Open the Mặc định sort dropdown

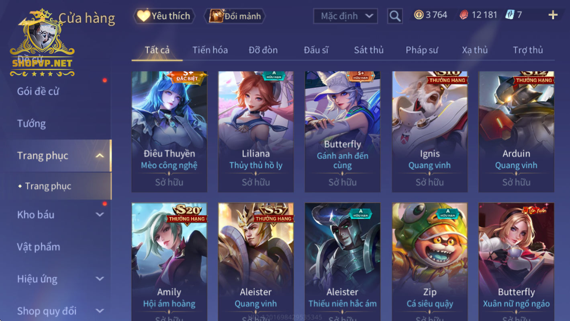coord(345,16)
